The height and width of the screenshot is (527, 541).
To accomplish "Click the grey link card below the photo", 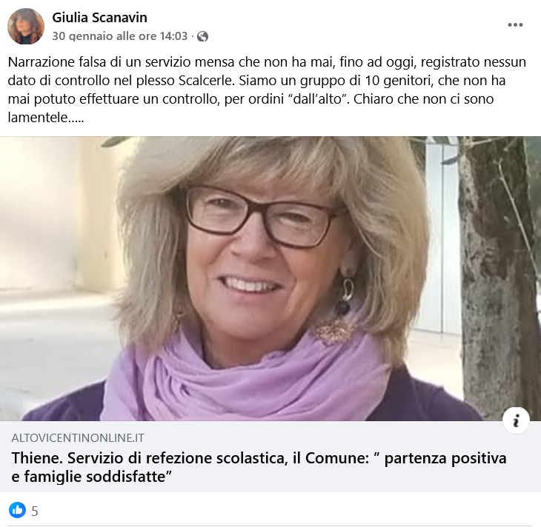I will click(x=270, y=457).
